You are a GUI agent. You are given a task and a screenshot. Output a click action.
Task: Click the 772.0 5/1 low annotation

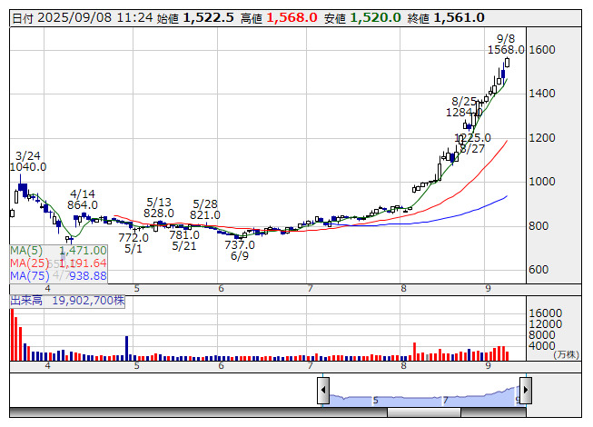click(133, 243)
